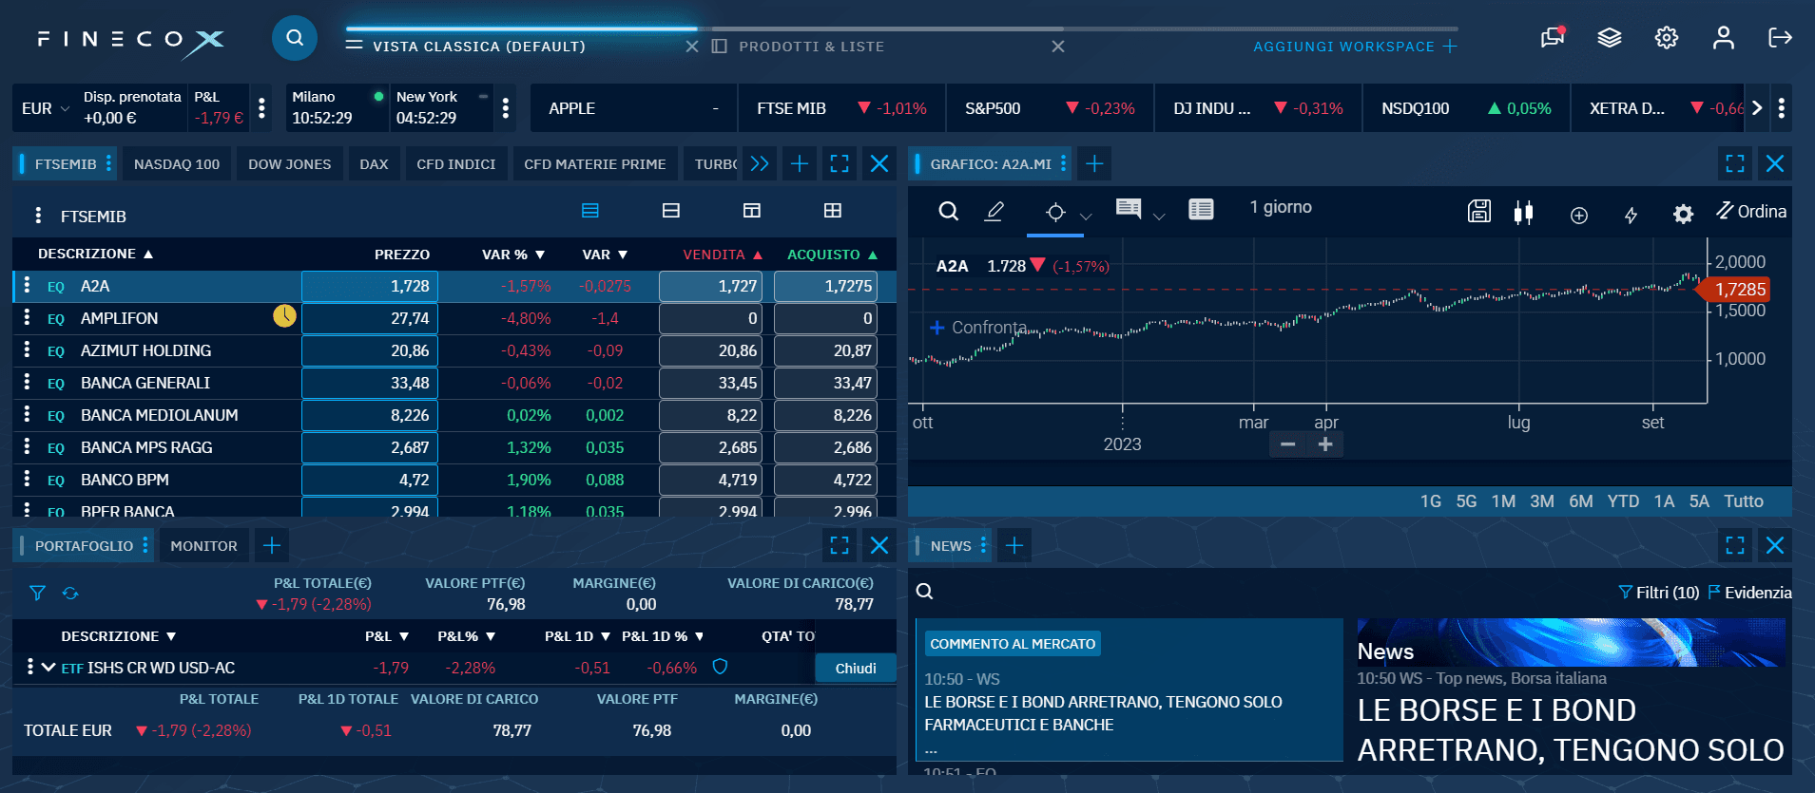The height and width of the screenshot is (793, 1815).
Task: Switch to the NASDAQ 100 tab
Action: (x=177, y=164)
